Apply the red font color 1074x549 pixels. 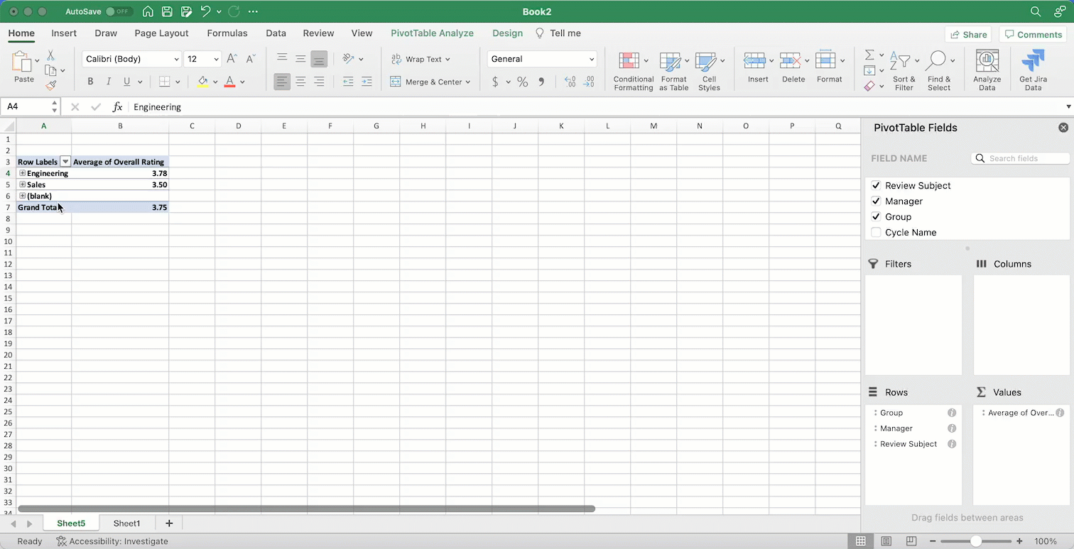(x=229, y=82)
